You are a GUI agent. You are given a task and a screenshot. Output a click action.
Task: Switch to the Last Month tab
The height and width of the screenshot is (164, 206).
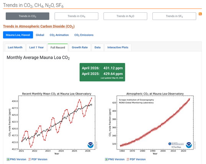tap(15, 48)
